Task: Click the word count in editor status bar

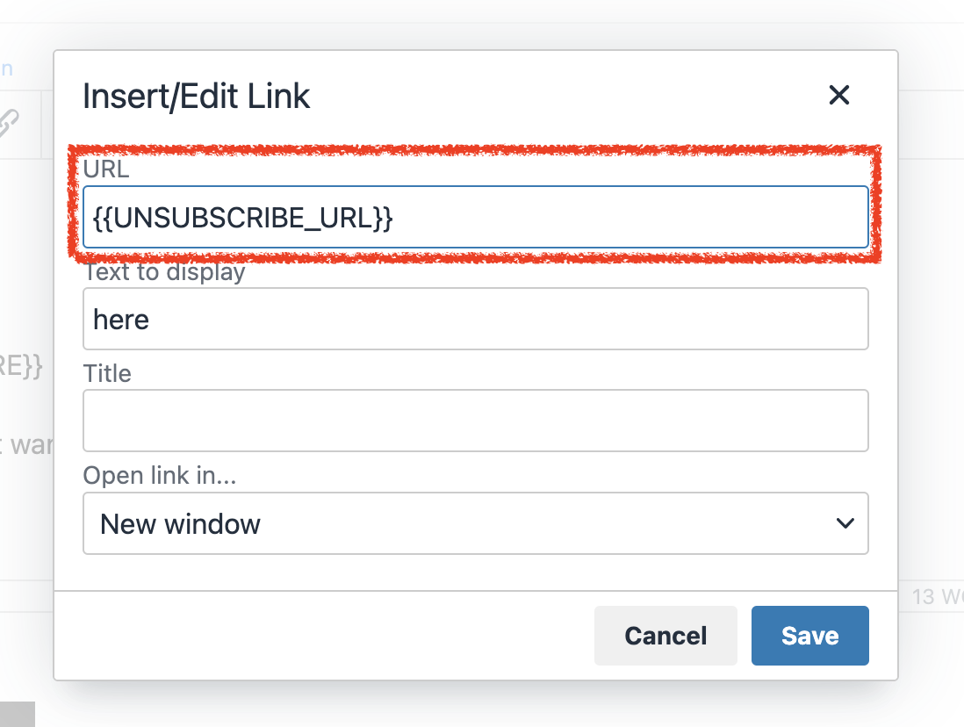Action: click(x=937, y=596)
